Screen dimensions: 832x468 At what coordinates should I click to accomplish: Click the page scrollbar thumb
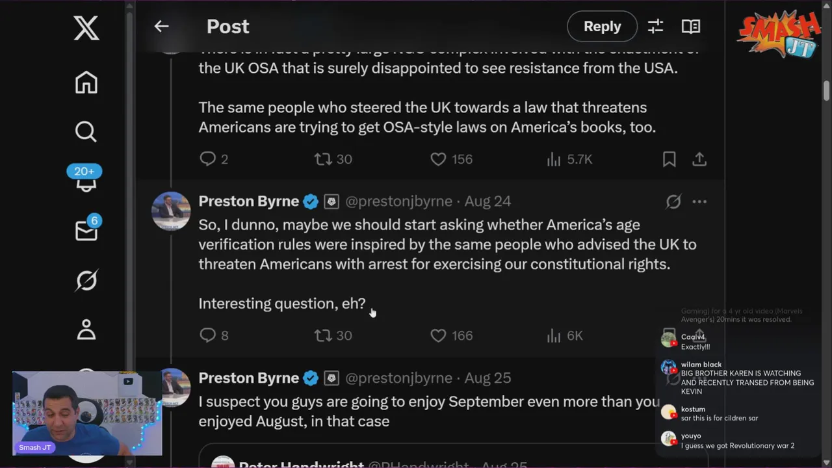[826, 90]
